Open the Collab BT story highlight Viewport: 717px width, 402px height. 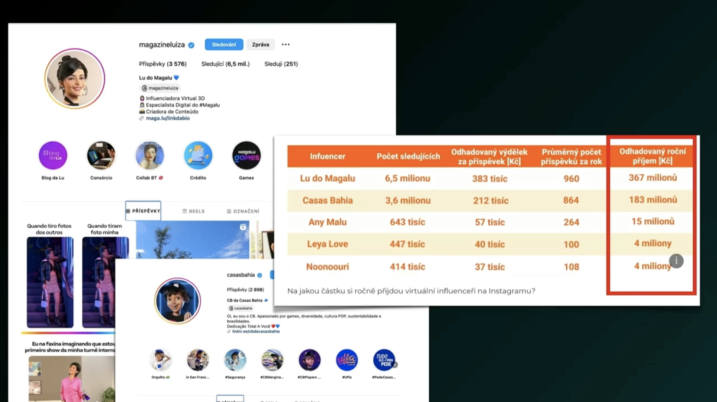click(150, 155)
